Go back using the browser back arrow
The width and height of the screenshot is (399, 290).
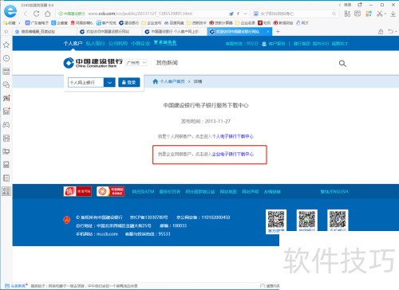pyautogui.click(x=26, y=14)
